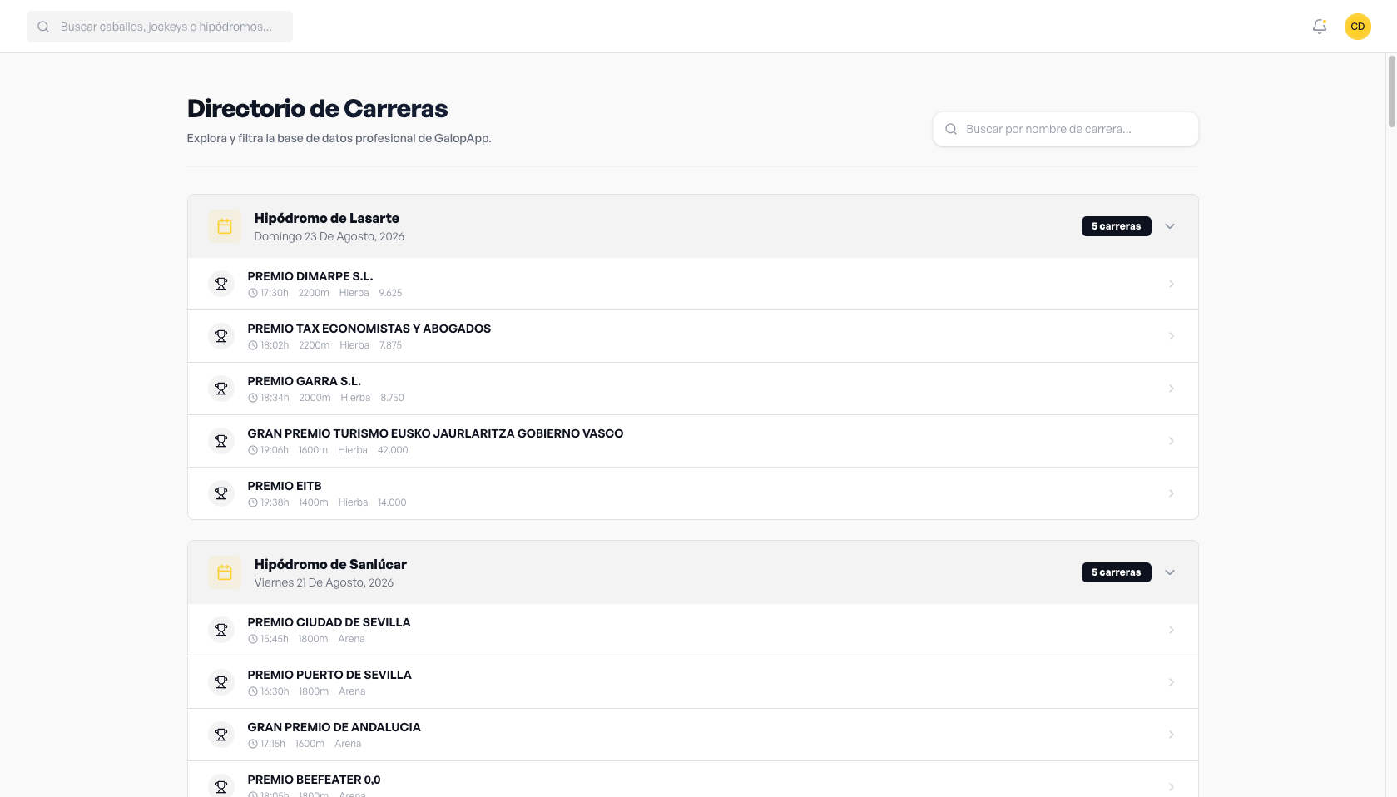The width and height of the screenshot is (1397, 797).
Task: Click the trophy icon for PREMIO DIMARPE S.L.
Action: (x=221, y=284)
